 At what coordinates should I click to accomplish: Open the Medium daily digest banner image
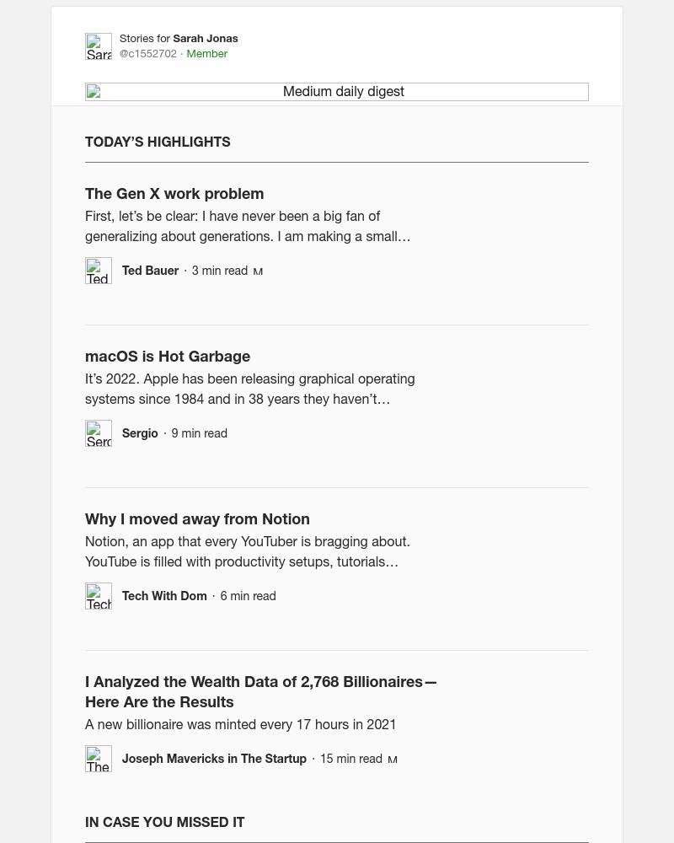pyautogui.click(x=337, y=92)
